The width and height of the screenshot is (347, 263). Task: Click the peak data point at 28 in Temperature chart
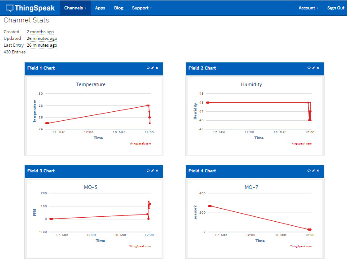tap(148, 105)
